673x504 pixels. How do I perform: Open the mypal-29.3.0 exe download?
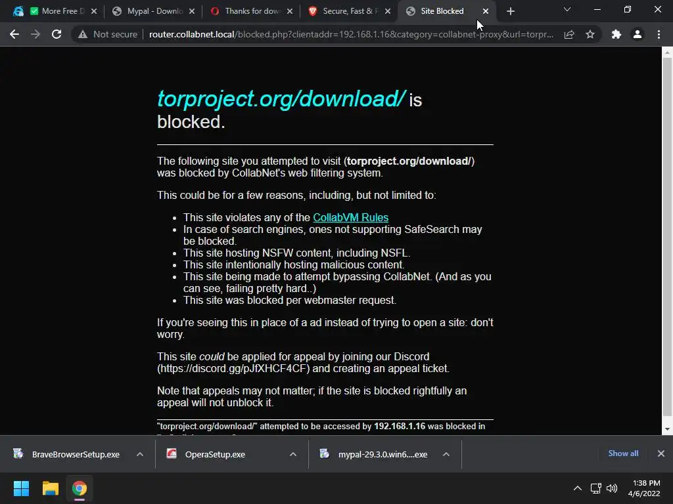tap(383, 454)
